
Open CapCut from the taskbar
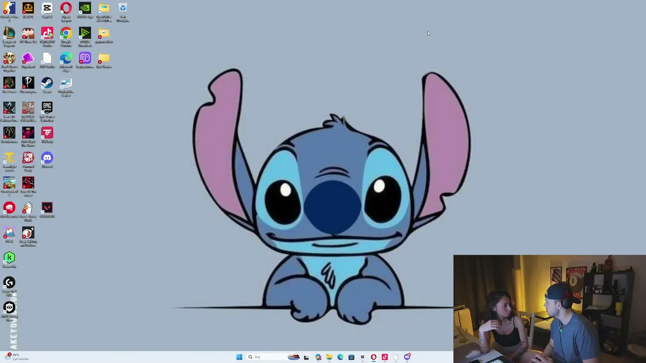pos(362,357)
